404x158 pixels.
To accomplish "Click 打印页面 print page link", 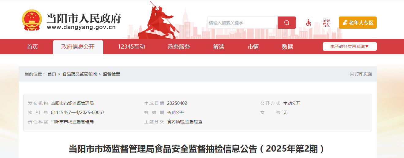I will pyautogui.click(x=363, y=74).
